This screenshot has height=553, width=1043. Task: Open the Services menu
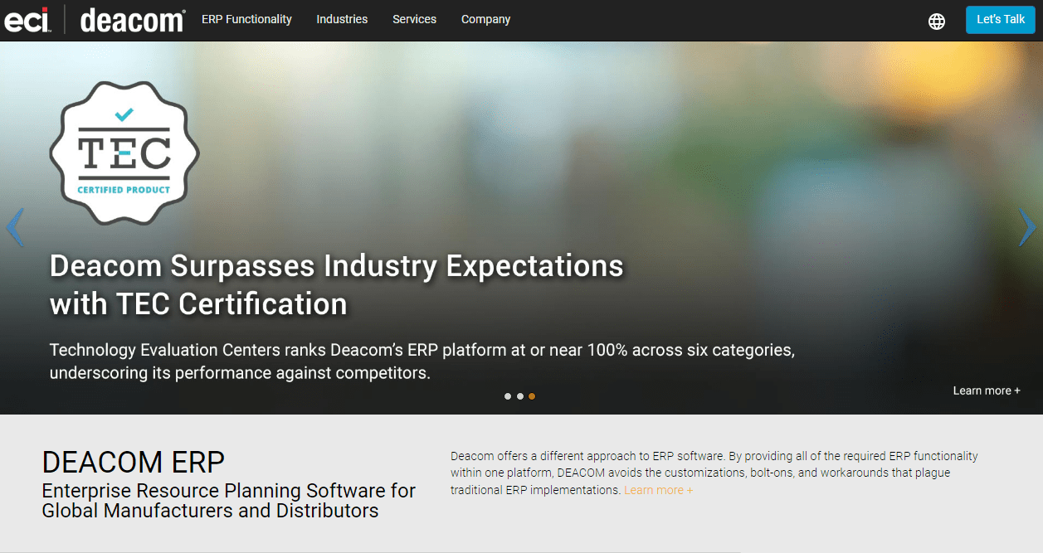tap(414, 19)
